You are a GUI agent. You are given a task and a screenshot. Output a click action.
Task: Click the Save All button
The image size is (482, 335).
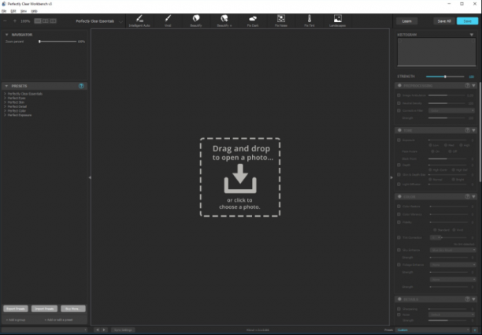tap(444, 21)
